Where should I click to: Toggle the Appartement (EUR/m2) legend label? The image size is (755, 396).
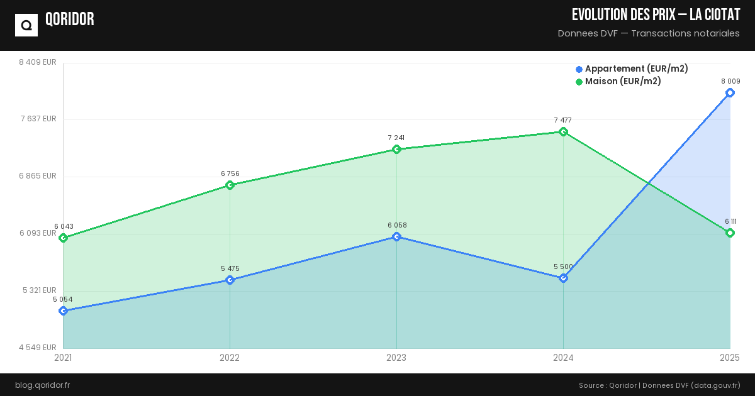point(636,69)
